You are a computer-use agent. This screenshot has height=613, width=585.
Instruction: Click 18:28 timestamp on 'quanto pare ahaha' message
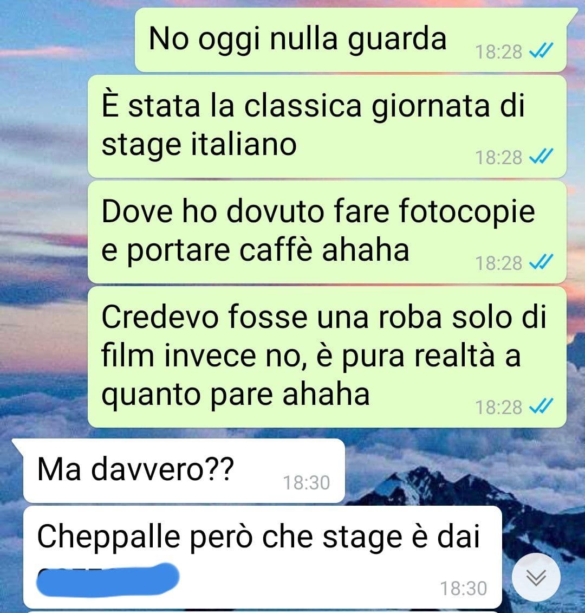[499, 408]
